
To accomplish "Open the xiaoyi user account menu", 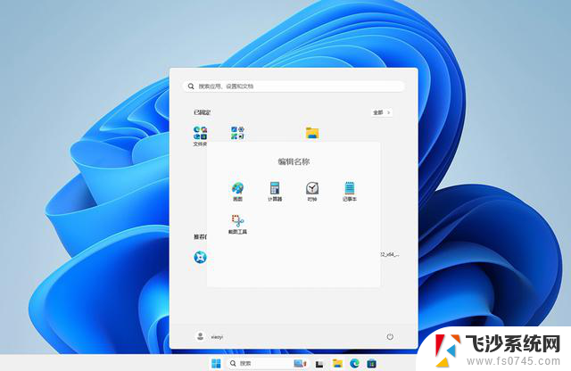I will tap(210, 337).
